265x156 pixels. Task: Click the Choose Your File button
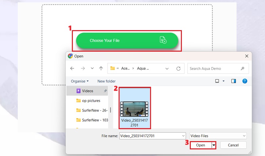[x=127, y=40]
